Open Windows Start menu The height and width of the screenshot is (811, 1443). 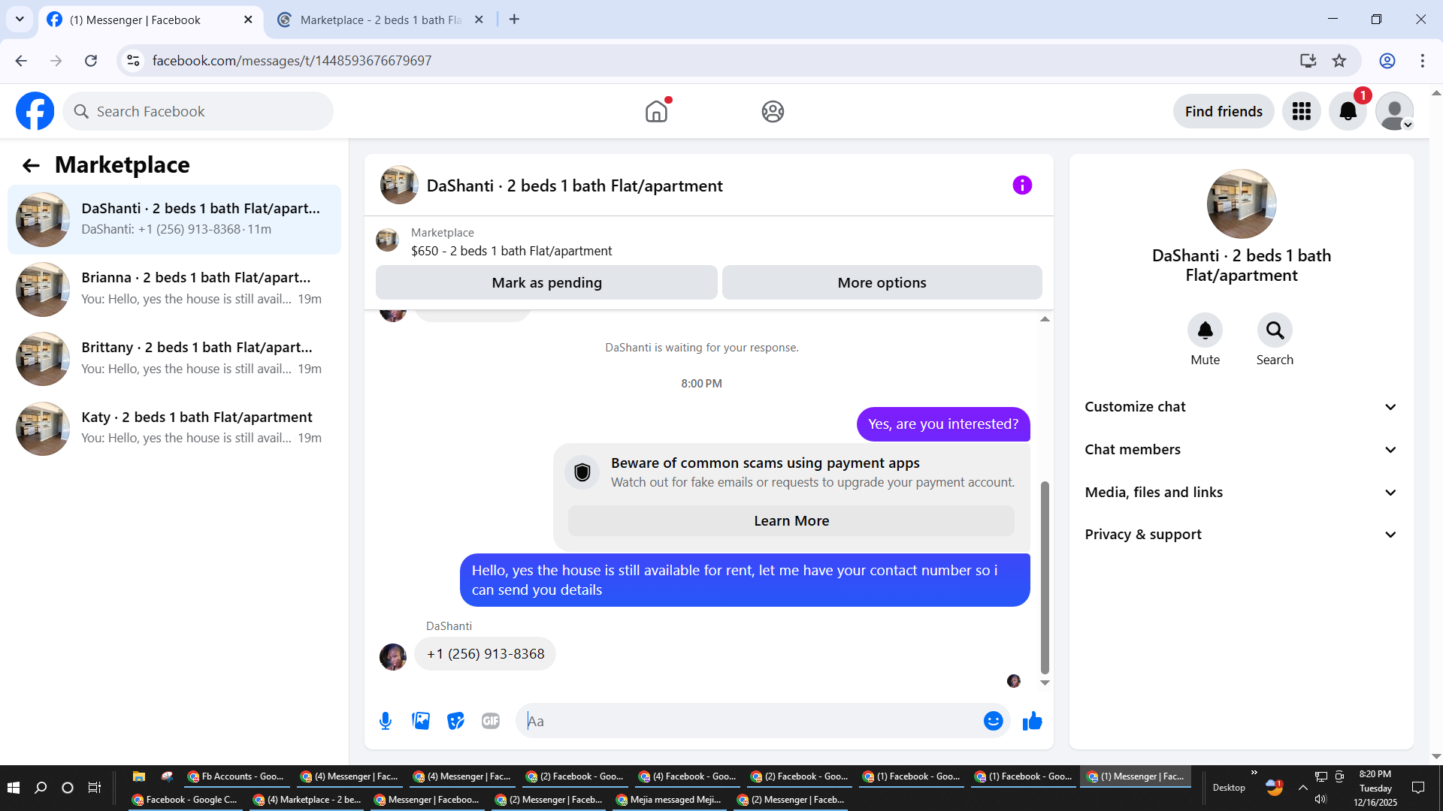pos(13,788)
